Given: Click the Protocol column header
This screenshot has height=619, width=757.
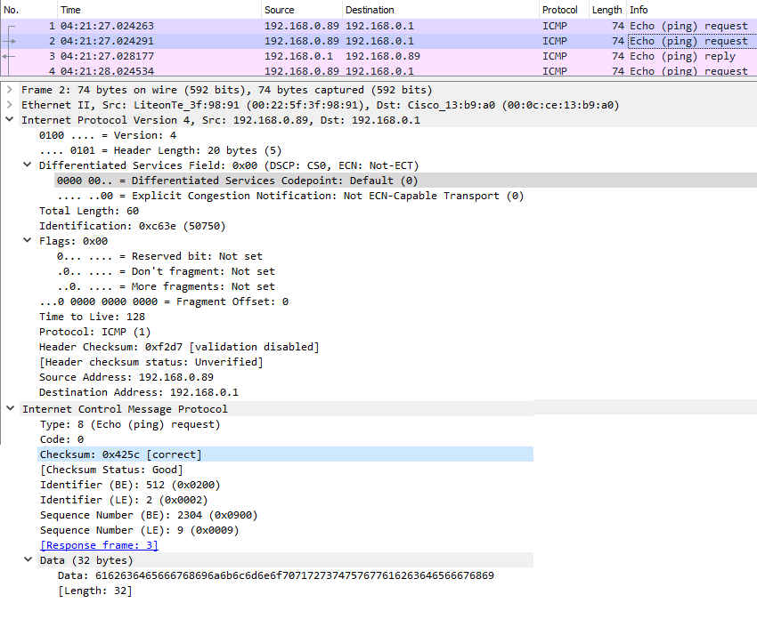Looking at the screenshot, I should tap(559, 9).
